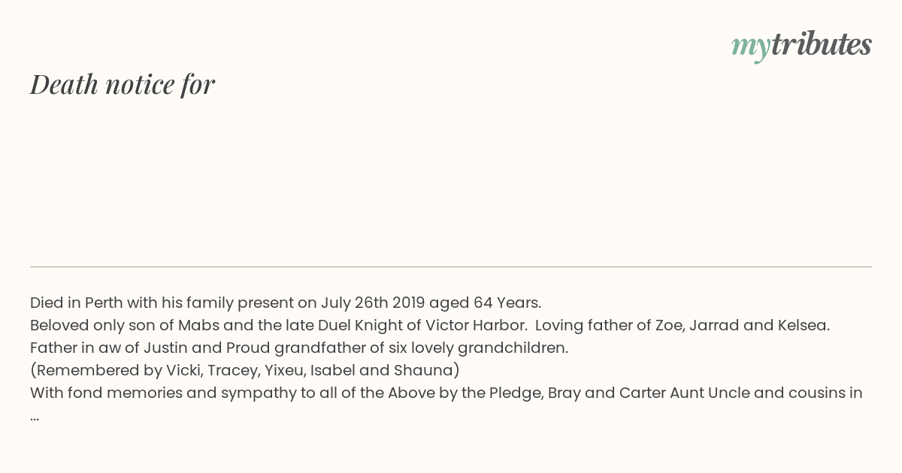Click the trailing ellipsis to read more
The height and width of the screenshot is (473, 902).
[35, 416]
